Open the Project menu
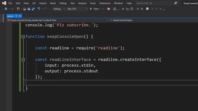 43,3
